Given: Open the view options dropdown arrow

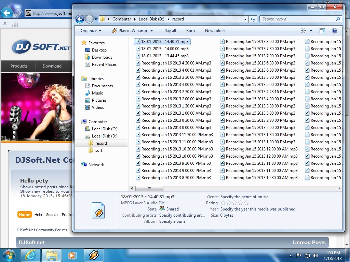Looking at the screenshot, I should 311,31.
